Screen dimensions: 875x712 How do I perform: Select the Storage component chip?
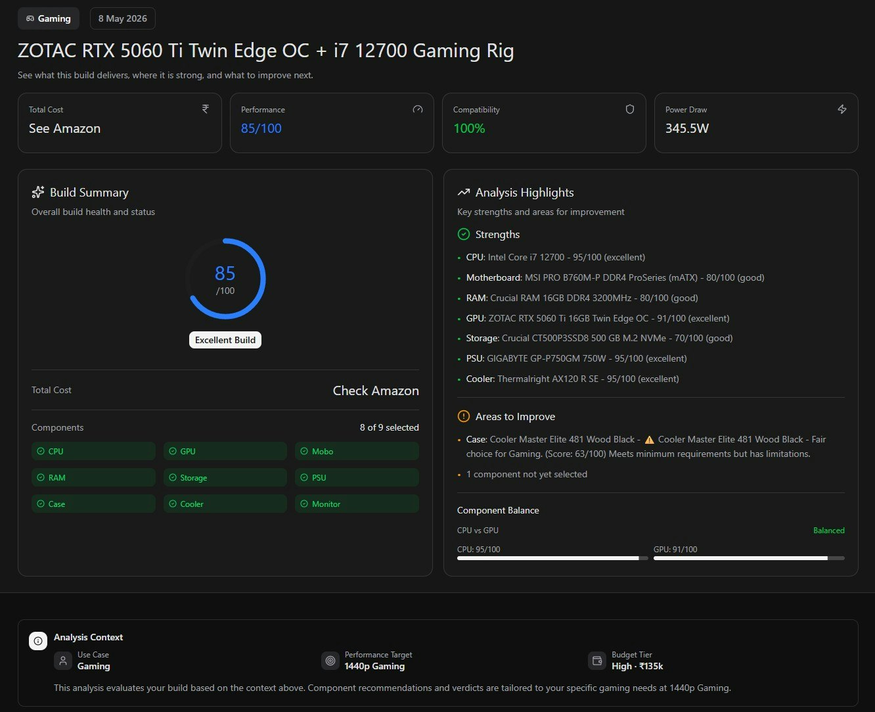coord(225,477)
